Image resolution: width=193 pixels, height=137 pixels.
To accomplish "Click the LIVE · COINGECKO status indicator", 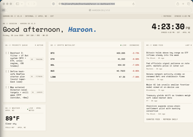I will tap(130, 45).
